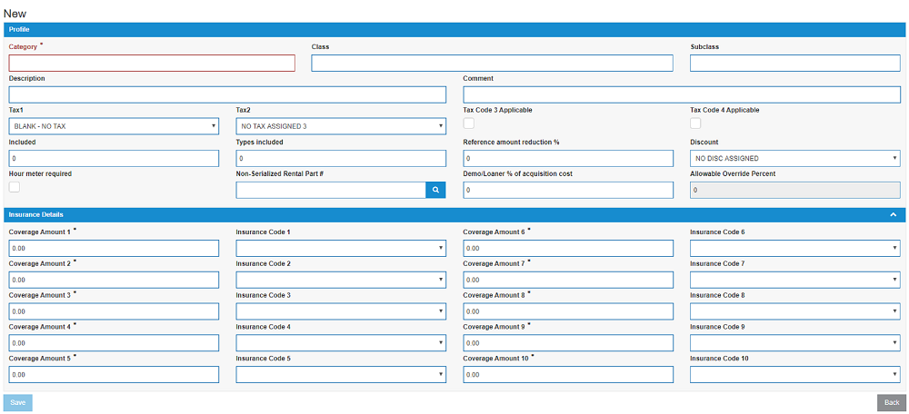The width and height of the screenshot is (909, 414).
Task: Open the Insurance Code 7 dropdown
Action: click(794, 280)
